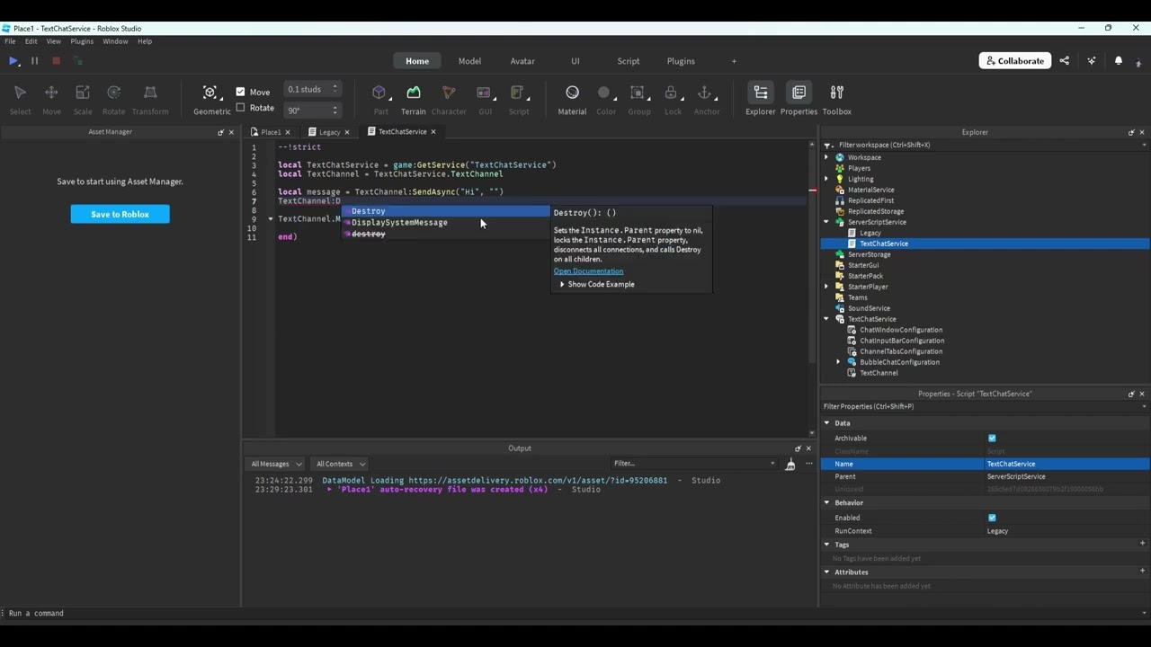Select the Terrain tool icon

pyautogui.click(x=413, y=93)
